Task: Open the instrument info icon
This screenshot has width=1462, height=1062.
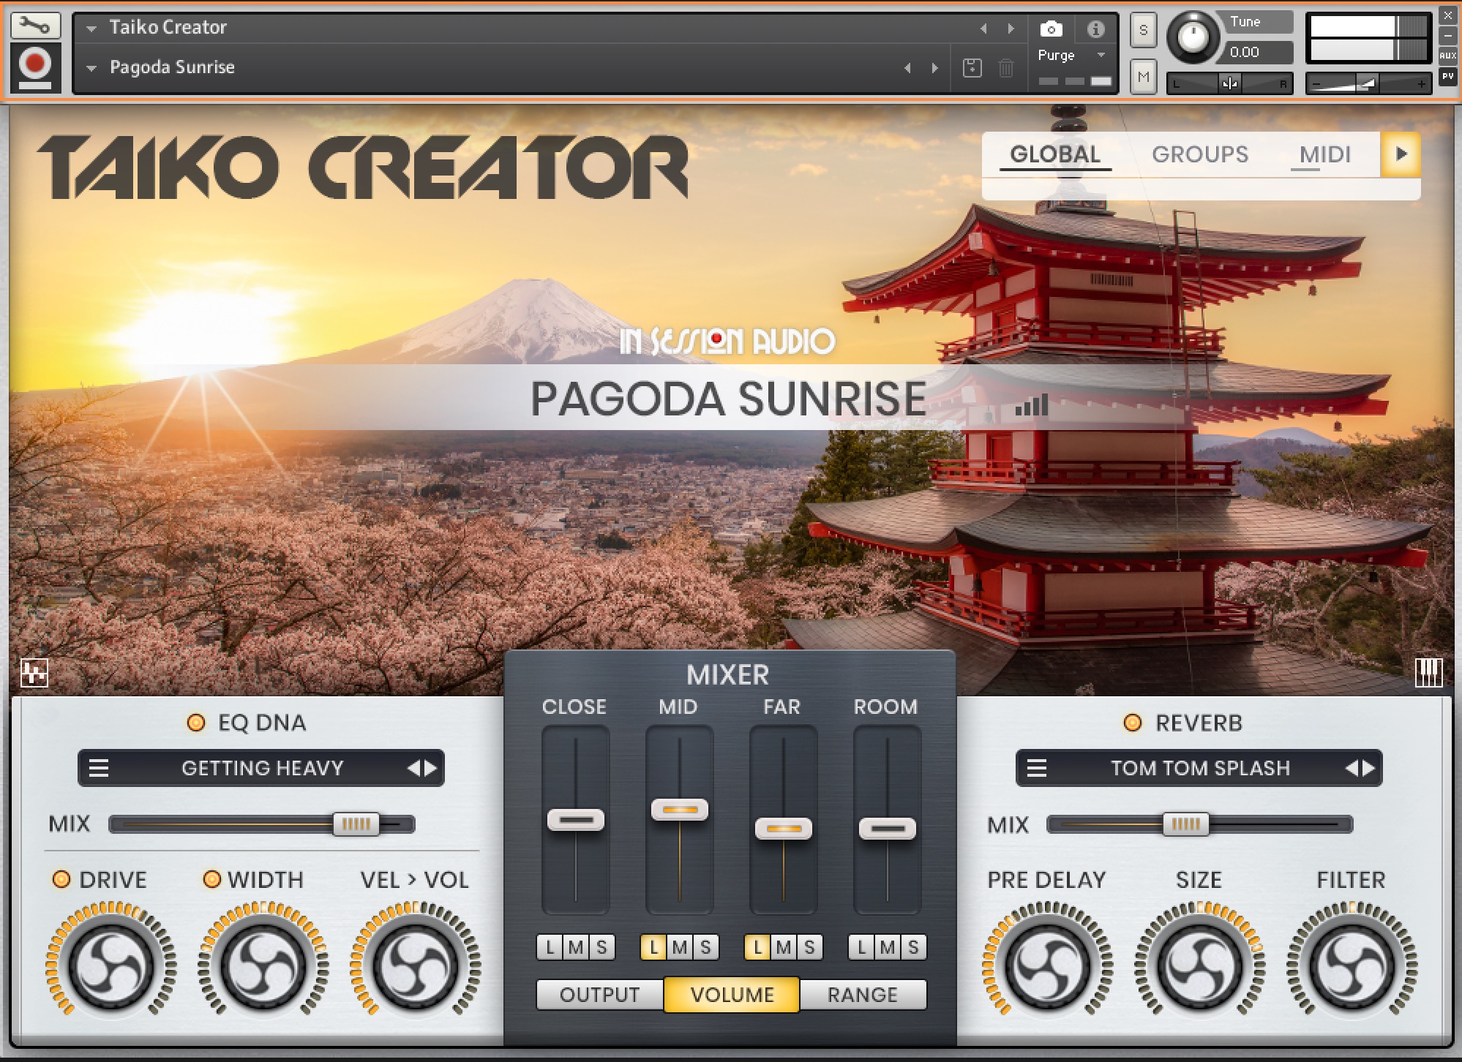Action: coord(1095,29)
